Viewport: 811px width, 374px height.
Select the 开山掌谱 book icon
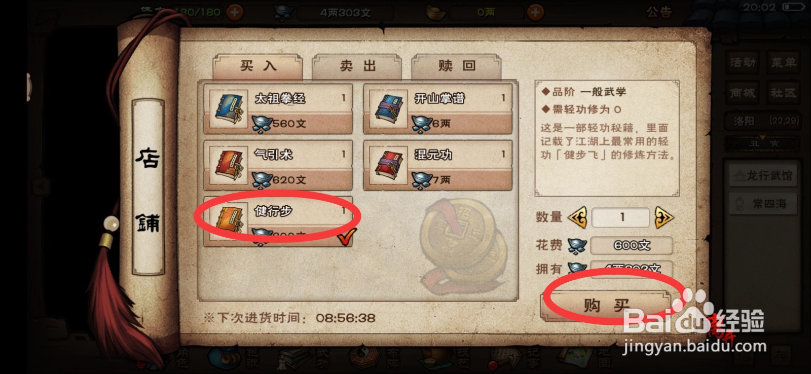pyautogui.click(x=388, y=109)
